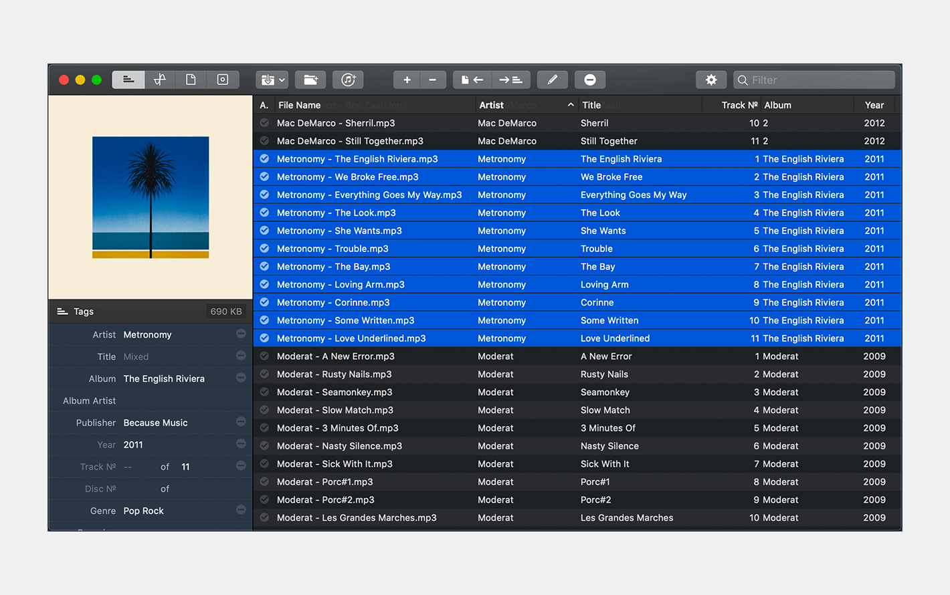
Task: Click the title cell '3 Minutes Of'
Action: pyautogui.click(x=608, y=428)
